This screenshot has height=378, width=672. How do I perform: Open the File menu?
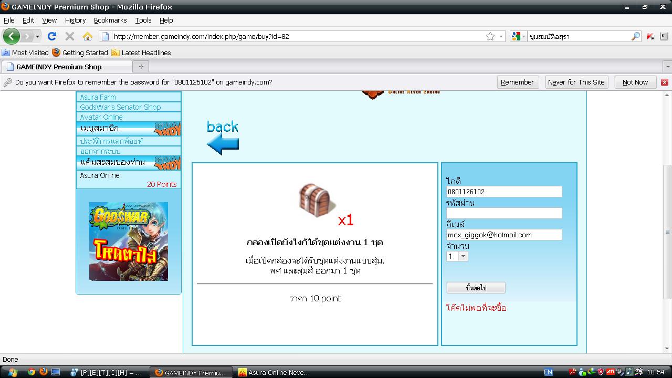[9, 20]
